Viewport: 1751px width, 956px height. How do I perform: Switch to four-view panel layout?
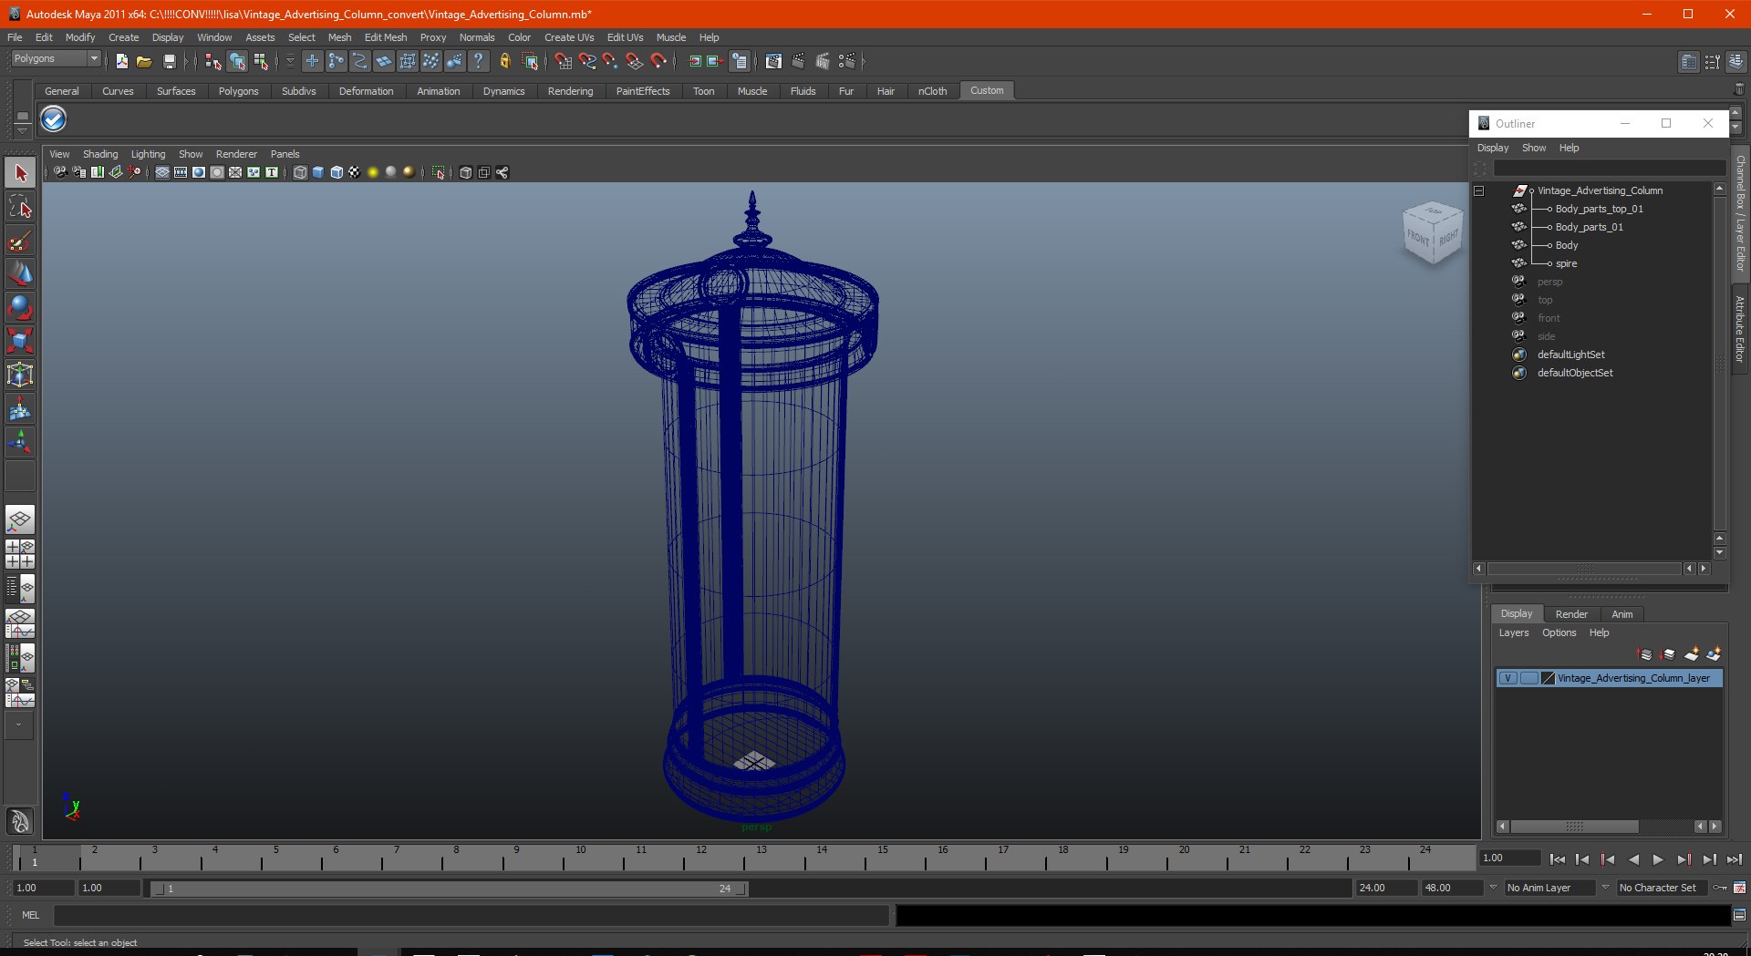point(20,554)
